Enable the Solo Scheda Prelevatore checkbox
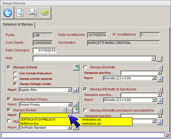Image resolution: width=171 pixels, height=139 pixels. click(15, 73)
